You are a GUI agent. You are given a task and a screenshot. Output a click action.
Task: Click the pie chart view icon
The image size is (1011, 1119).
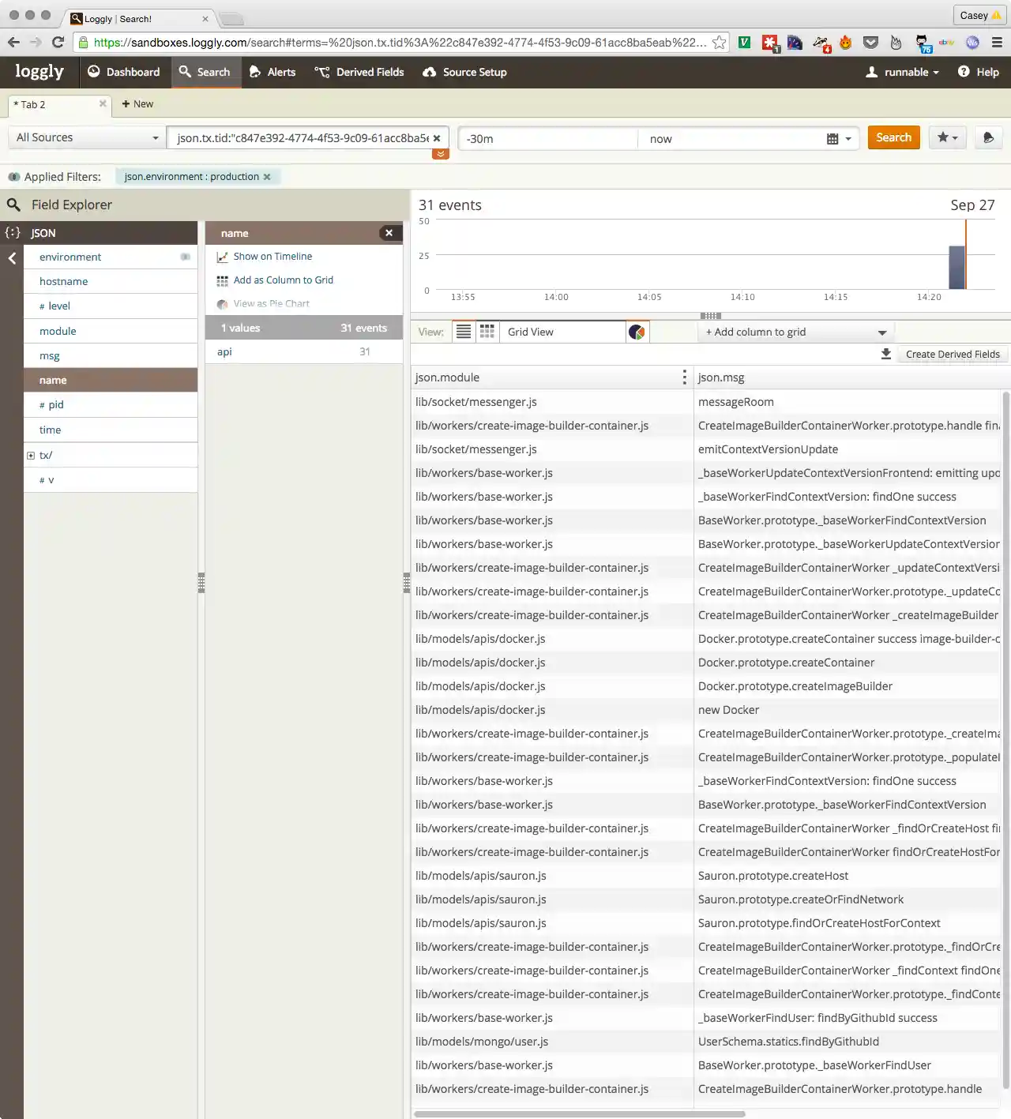(637, 332)
